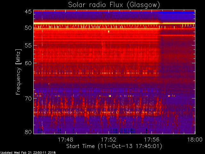Click the 50 frequency tick label
Viewport: 205px width, 154px height.
[28, 28]
